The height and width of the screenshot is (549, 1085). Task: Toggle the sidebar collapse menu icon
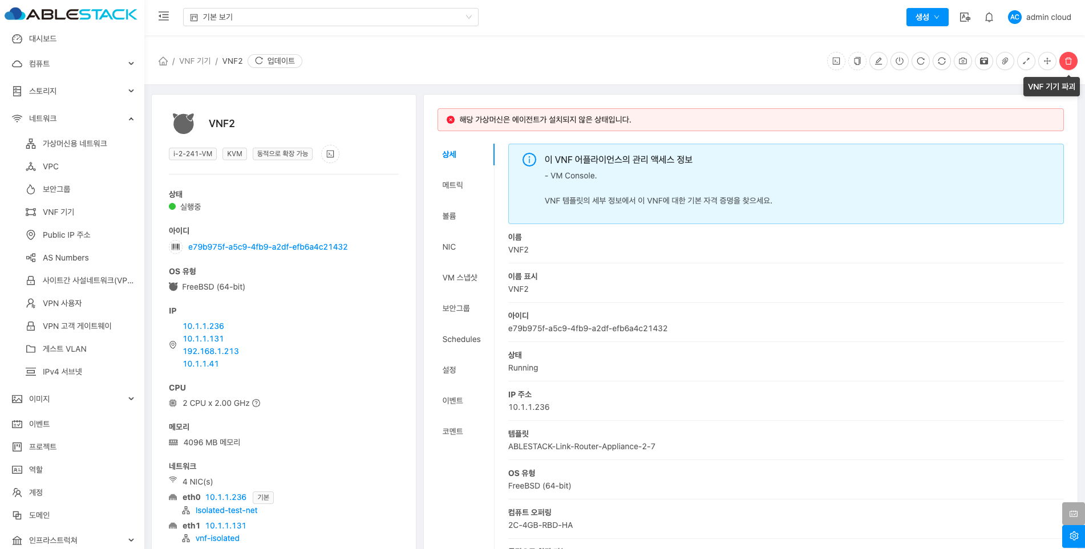164,17
